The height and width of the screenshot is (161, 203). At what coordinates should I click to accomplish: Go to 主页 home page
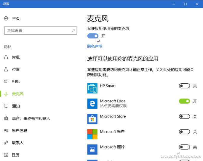coord(16,18)
